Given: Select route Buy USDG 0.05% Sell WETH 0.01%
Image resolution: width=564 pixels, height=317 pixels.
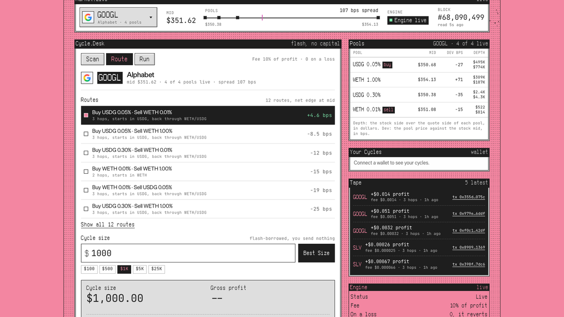Looking at the screenshot, I should 208,115.
